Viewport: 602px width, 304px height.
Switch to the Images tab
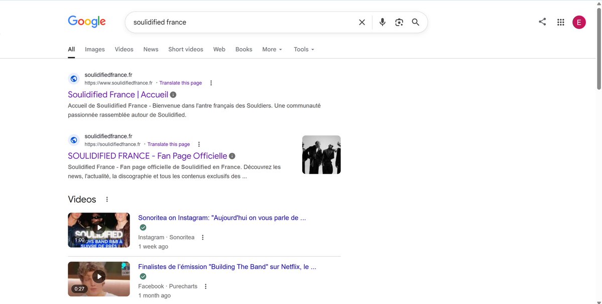[95, 49]
